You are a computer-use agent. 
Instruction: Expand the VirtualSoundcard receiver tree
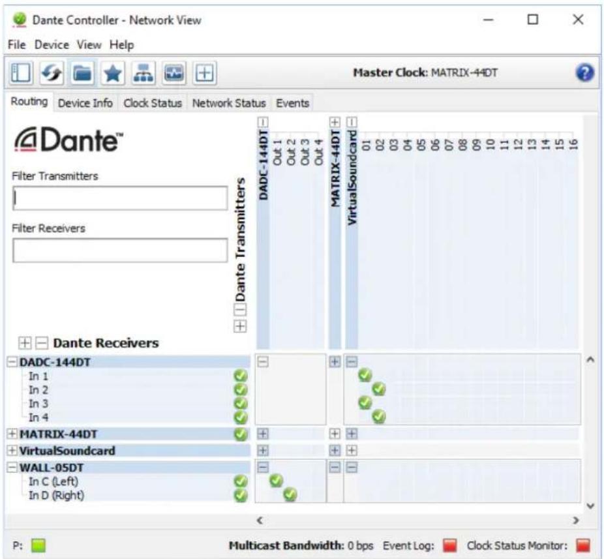coord(12,450)
